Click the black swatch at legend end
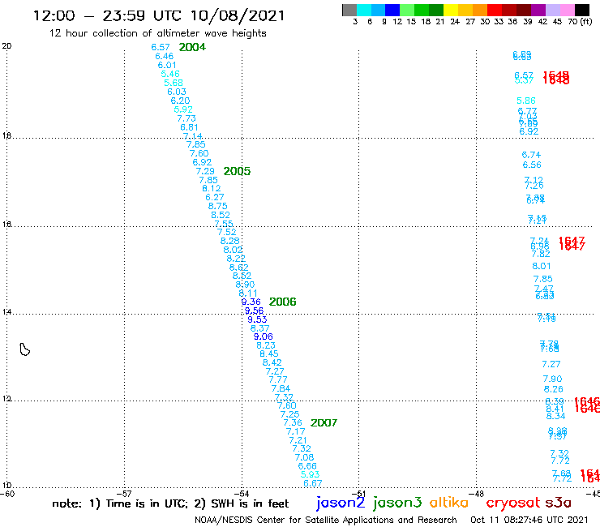The width and height of the screenshot is (600, 527). click(581, 10)
